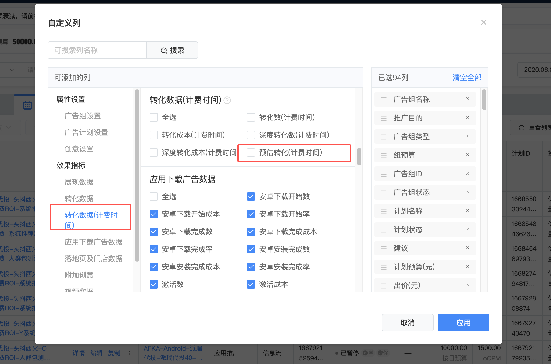Uncheck 安卓下载完成数 checkbox
Screen dimensions: 551x364
point(154,232)
